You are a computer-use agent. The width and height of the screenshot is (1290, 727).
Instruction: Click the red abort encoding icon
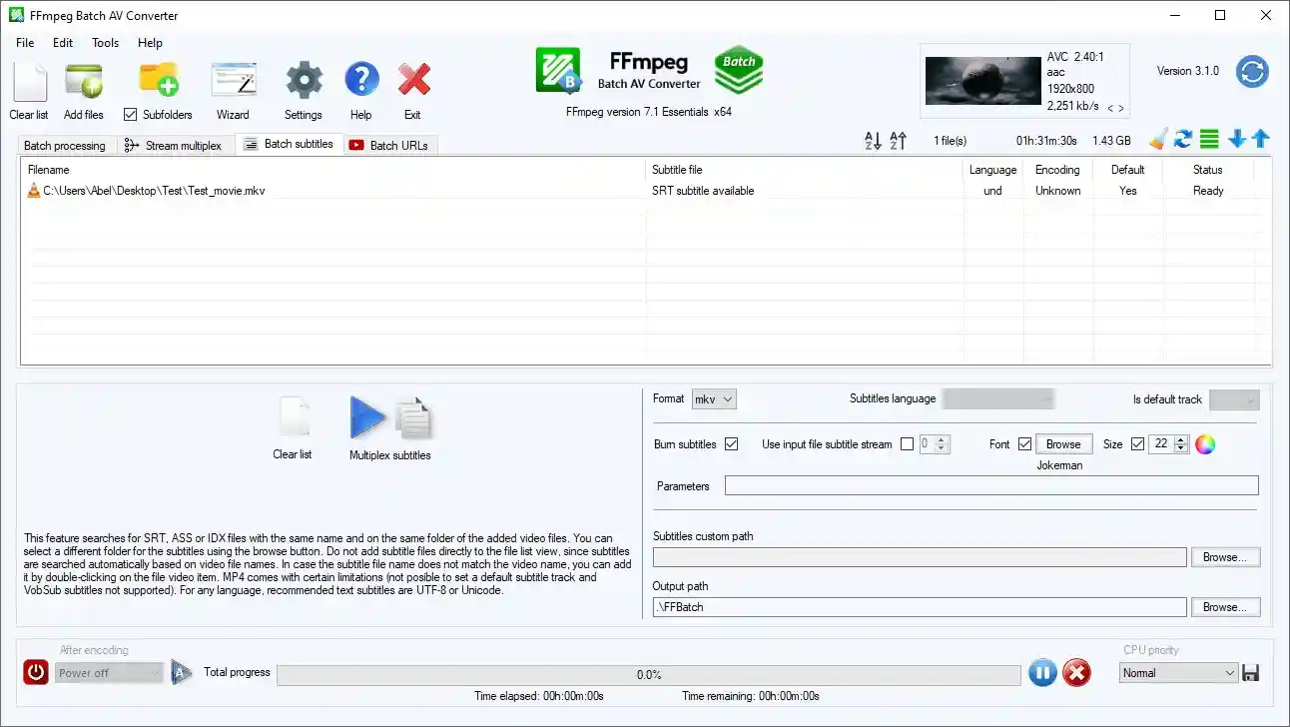1075,673
